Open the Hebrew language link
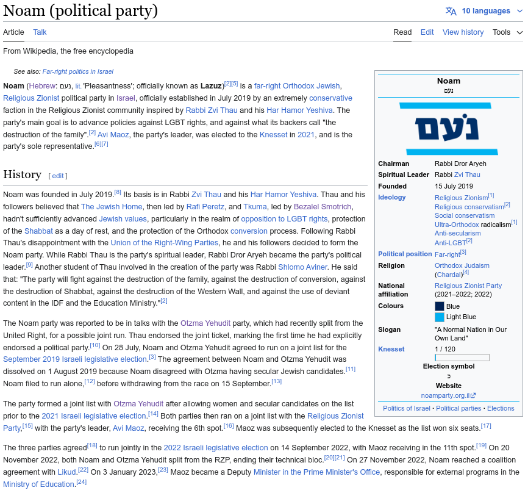528x493 pixels. (x=42, y=86)
